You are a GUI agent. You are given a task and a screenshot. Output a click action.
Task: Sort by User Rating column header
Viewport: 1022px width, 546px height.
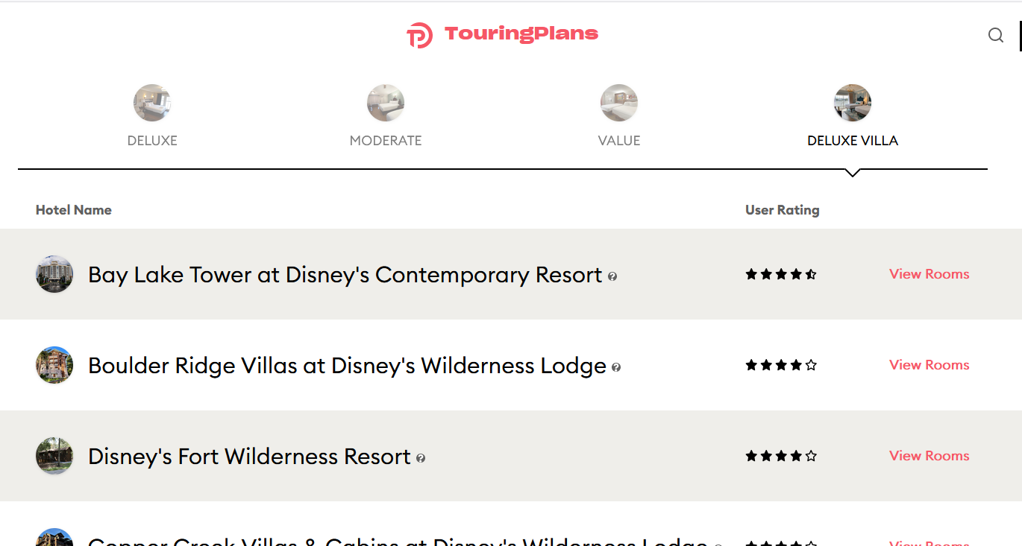coord(782,210)
